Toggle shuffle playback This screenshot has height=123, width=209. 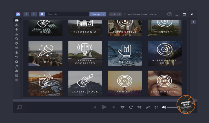(139, 107)
